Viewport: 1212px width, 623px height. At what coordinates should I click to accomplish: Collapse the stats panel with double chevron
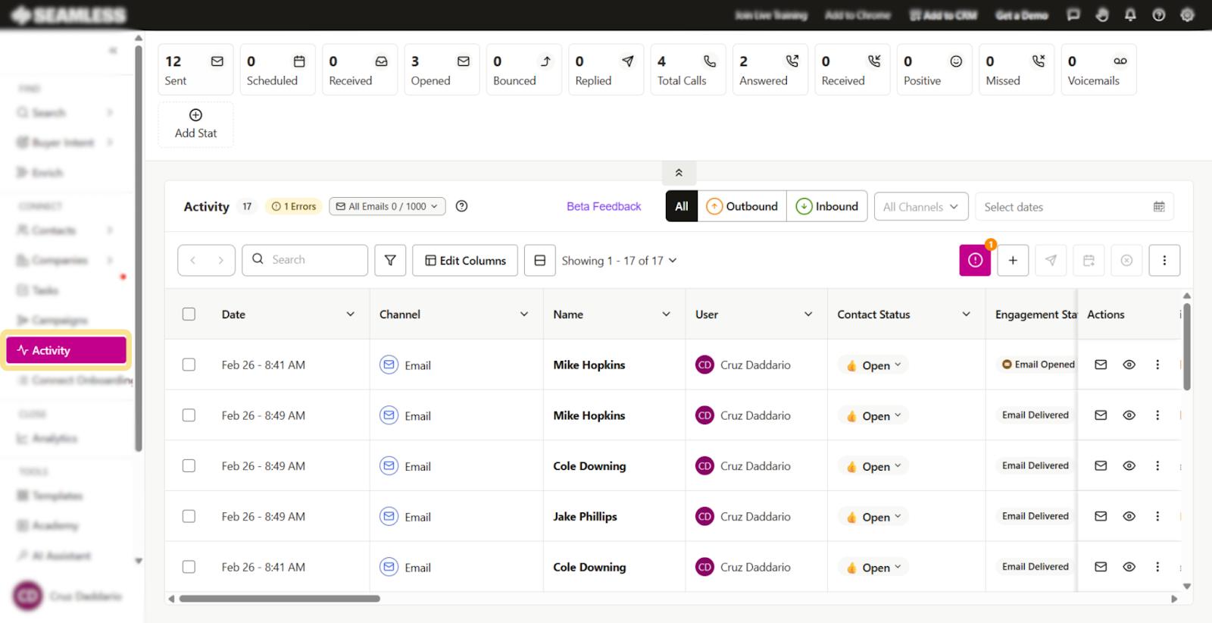[x=679, y=173]
